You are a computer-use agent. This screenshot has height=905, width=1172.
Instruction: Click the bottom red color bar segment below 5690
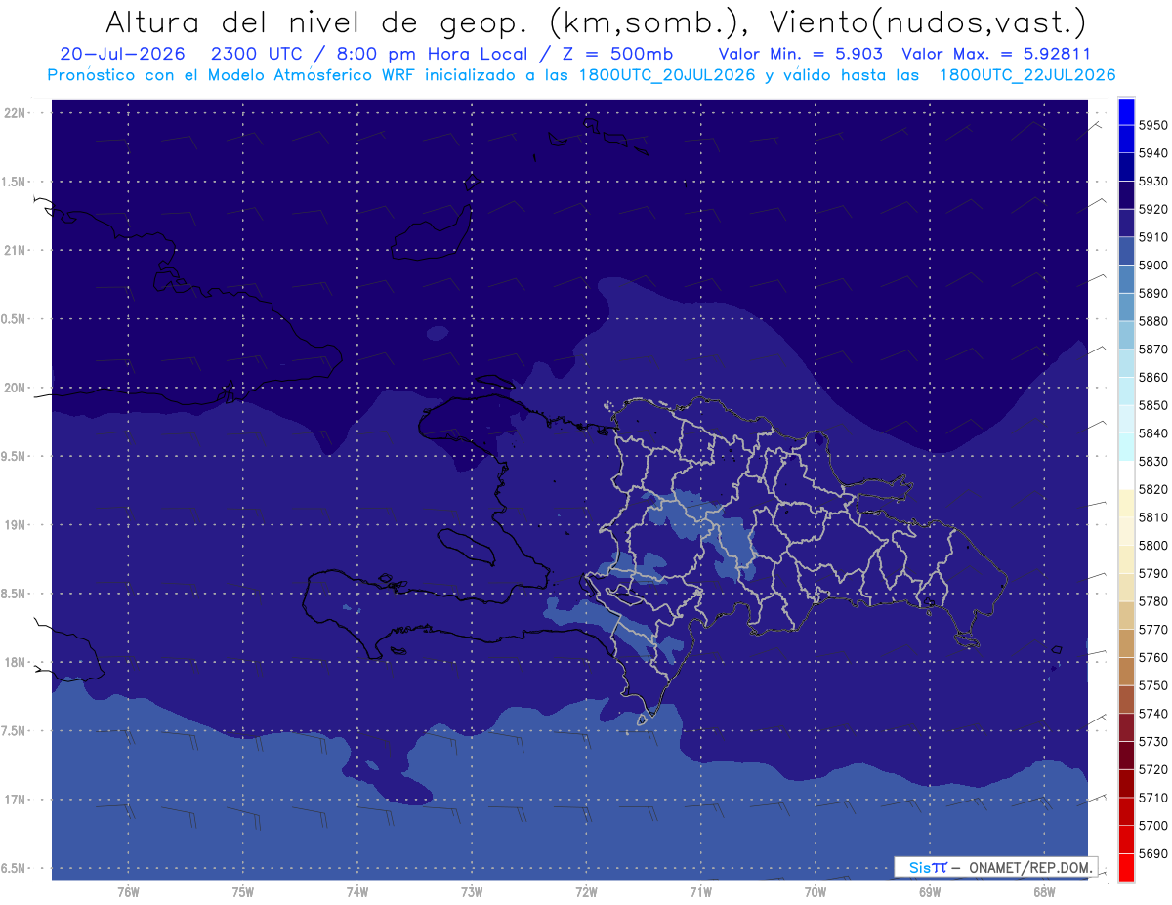(1125, 867)
